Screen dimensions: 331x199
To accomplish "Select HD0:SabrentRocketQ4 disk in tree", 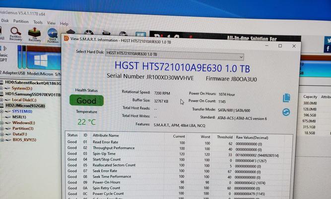I will 33,83.
